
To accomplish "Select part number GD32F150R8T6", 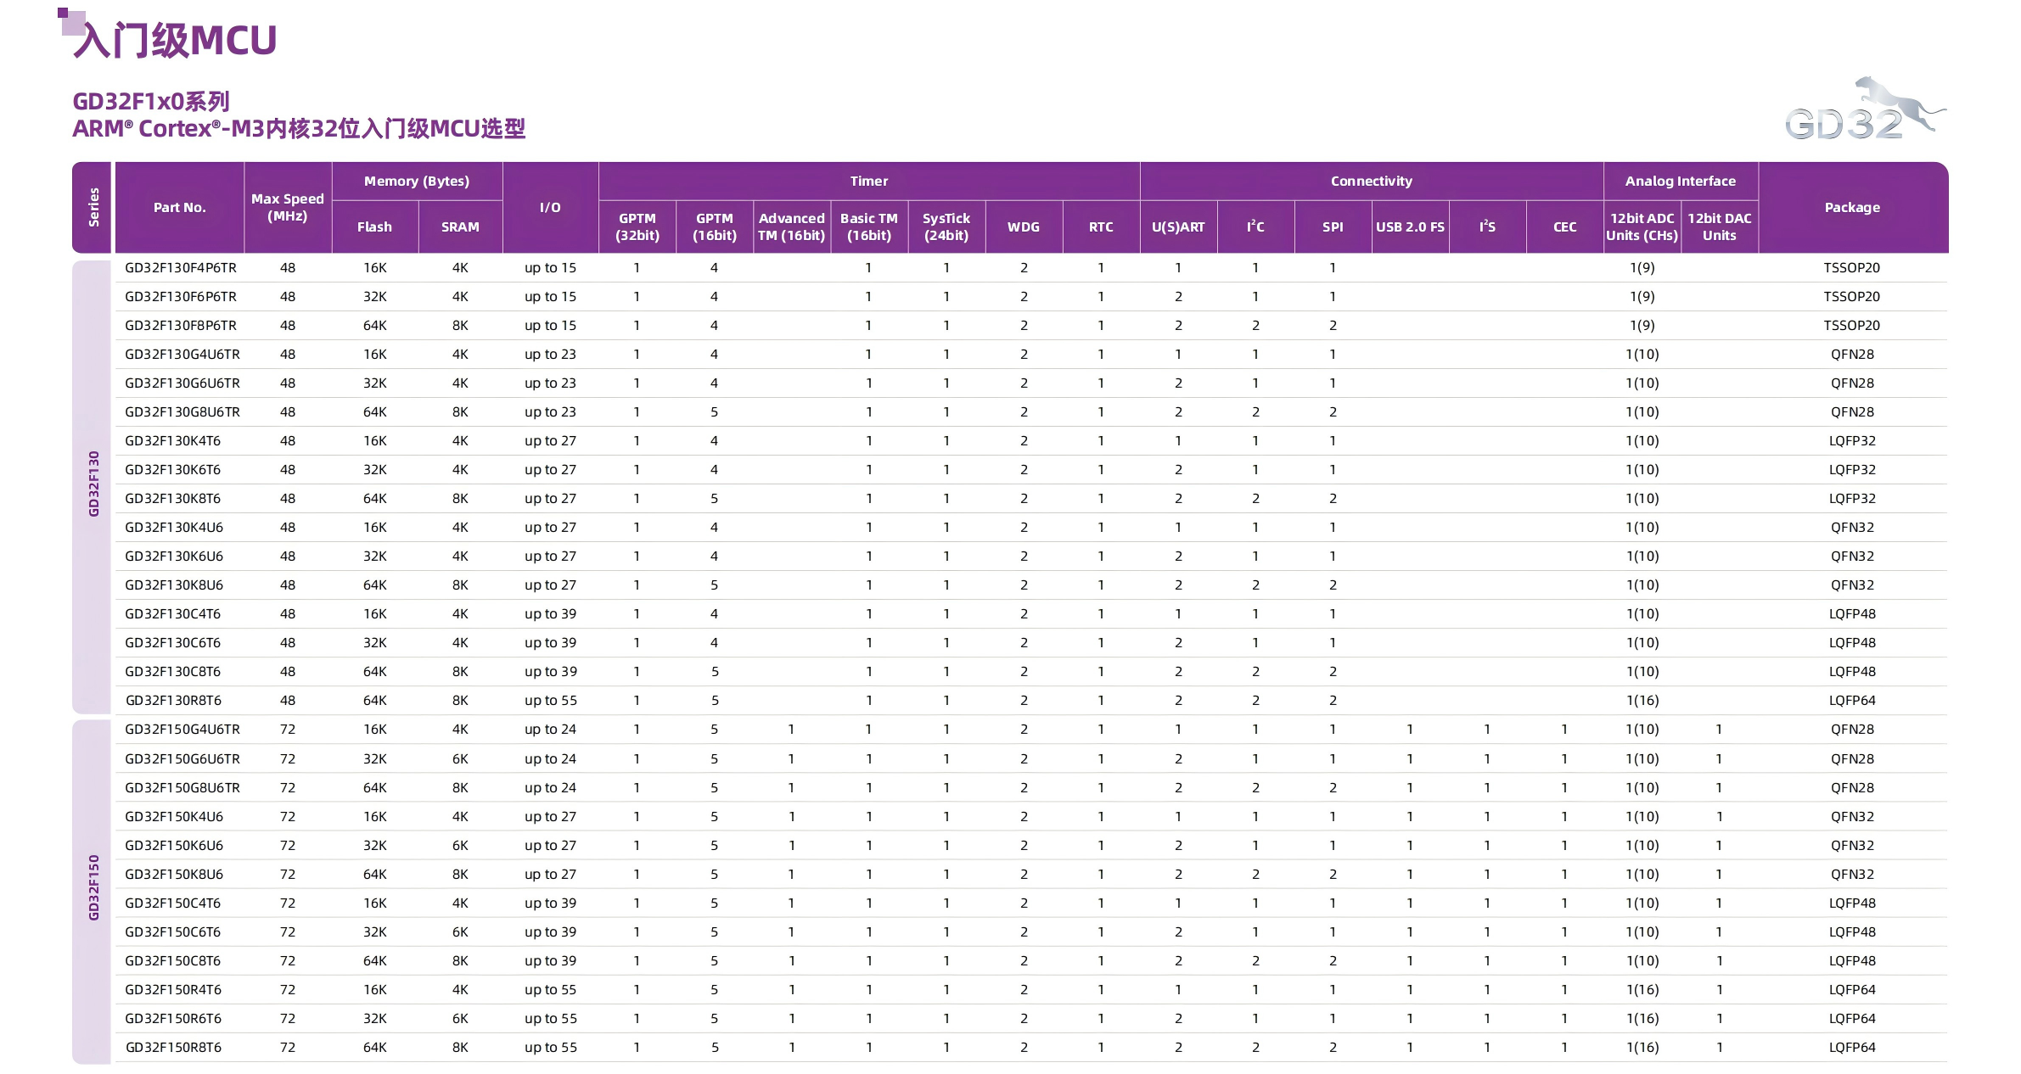I will pos(173,1048).
